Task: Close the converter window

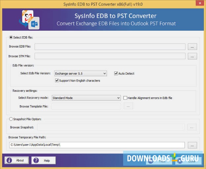Action: pos(200,3)
